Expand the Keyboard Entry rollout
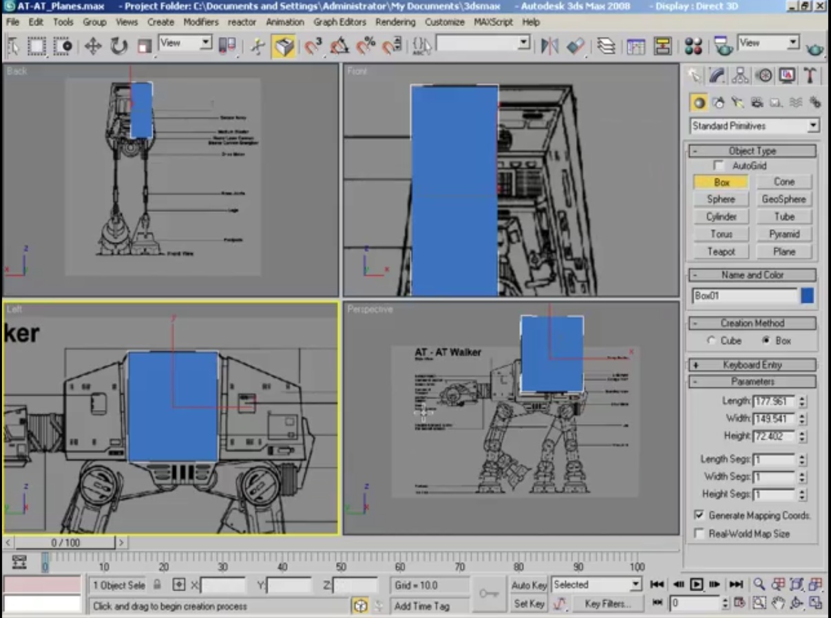 click(752, 365)
